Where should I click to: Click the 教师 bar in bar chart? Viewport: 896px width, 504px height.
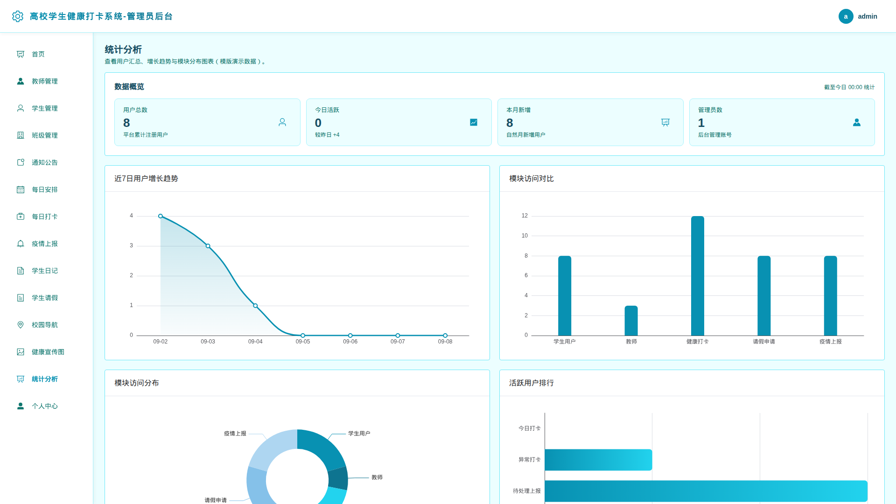coord(631,321)
